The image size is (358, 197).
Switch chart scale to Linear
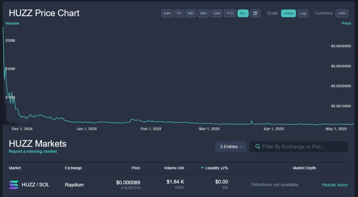coord(288,13)
